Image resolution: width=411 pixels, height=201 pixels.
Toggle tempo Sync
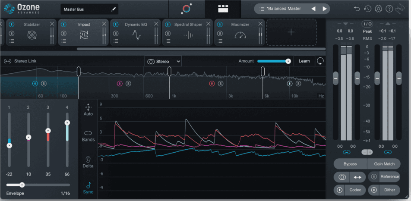pos(88,188)
